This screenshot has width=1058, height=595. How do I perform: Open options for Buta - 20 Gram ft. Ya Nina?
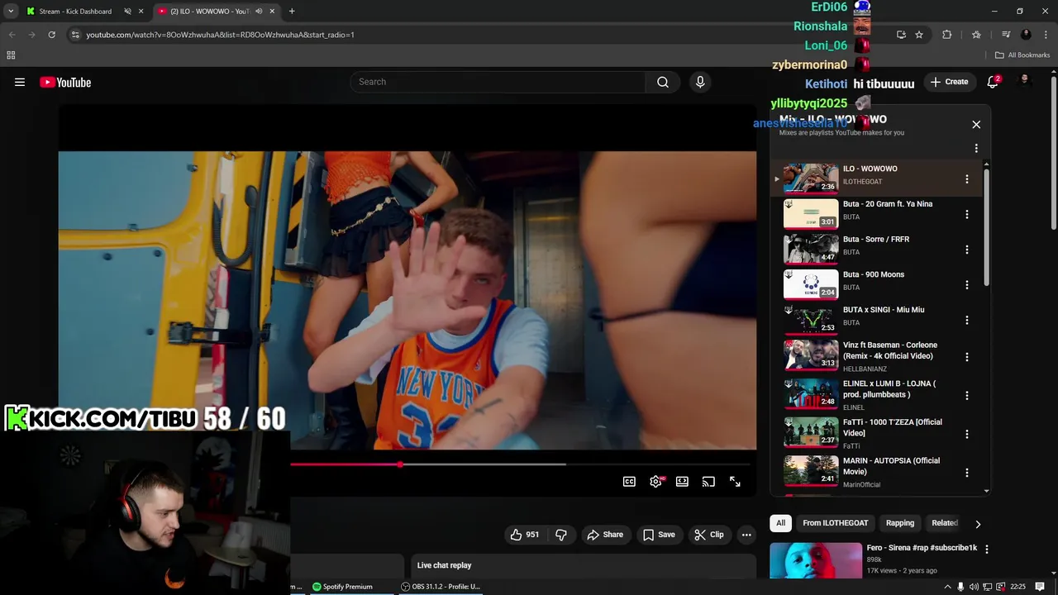click(x=966, y=215)
